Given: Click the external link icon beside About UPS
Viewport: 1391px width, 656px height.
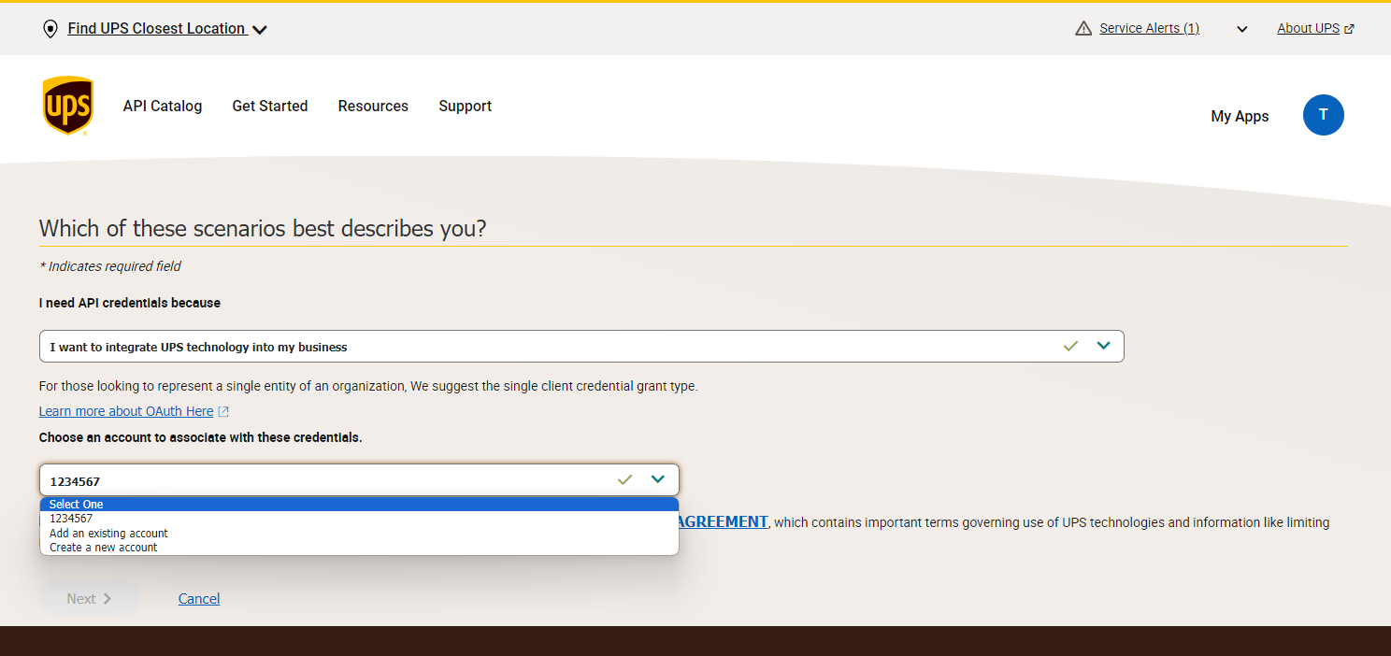Looking at the screenshot, I should 1349,28.
